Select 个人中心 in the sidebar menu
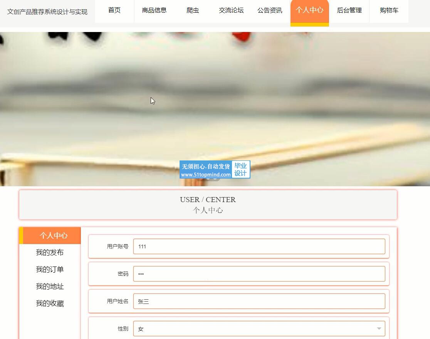The height and width of the screenshot is (339, 430). 50,236
